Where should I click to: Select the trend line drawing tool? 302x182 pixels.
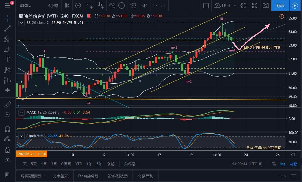[8, 28]
